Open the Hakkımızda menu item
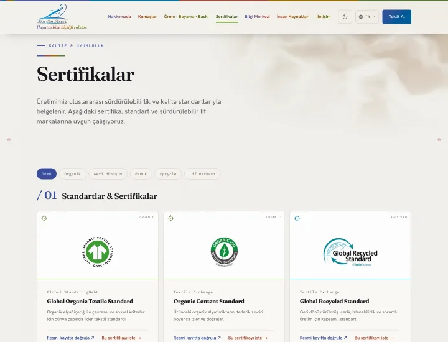This screenshot has width=448, height=342. (x=119, y=17)
